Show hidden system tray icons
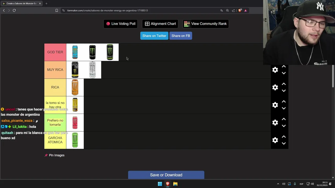335x188 pixels. pos(278,184)
